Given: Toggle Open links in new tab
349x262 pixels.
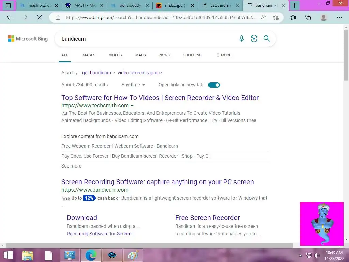Looking at the screenshot, I should pyautogui.click(x=214, y=85).
